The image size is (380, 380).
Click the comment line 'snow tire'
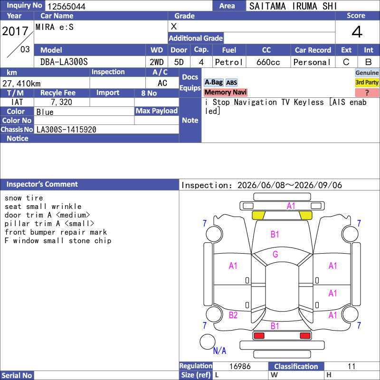coord(24,198)
